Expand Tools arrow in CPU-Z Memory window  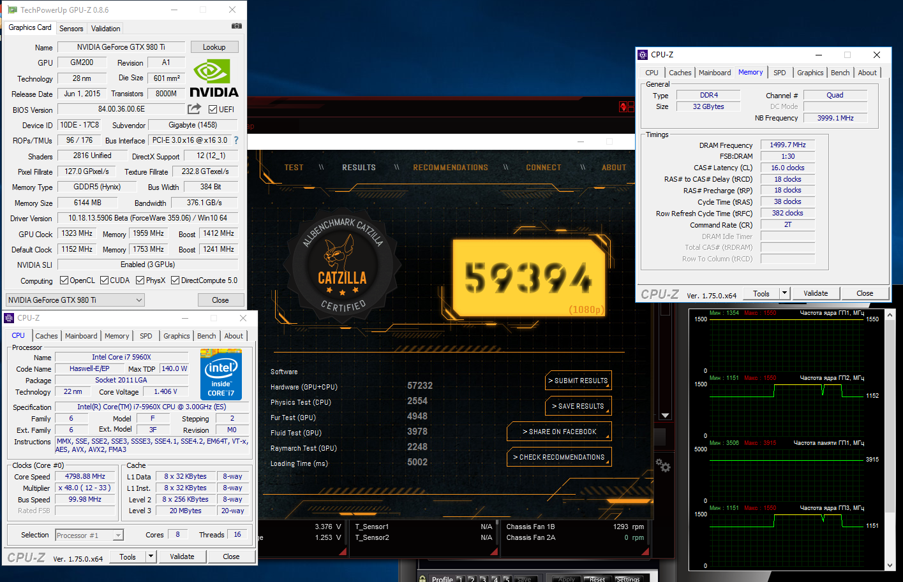click(x=785, y=293)
